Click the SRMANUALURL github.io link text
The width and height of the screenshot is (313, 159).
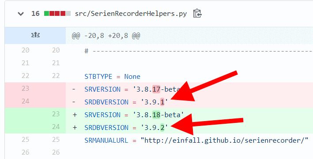coord(225,140)
